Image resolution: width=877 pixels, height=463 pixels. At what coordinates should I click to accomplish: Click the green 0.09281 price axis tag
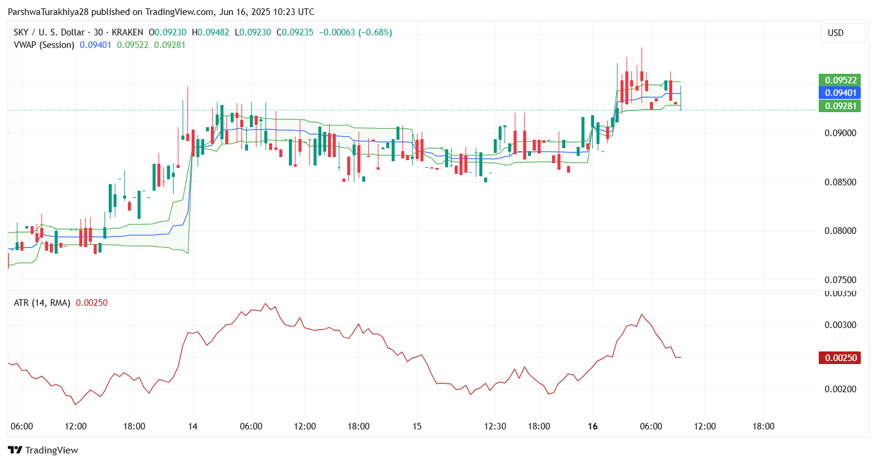[840, 106]
